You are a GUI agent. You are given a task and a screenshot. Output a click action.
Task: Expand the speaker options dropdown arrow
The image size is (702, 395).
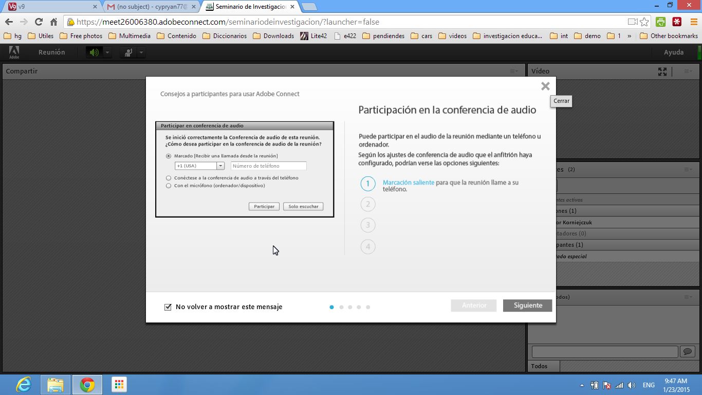(x=107, y=52)
